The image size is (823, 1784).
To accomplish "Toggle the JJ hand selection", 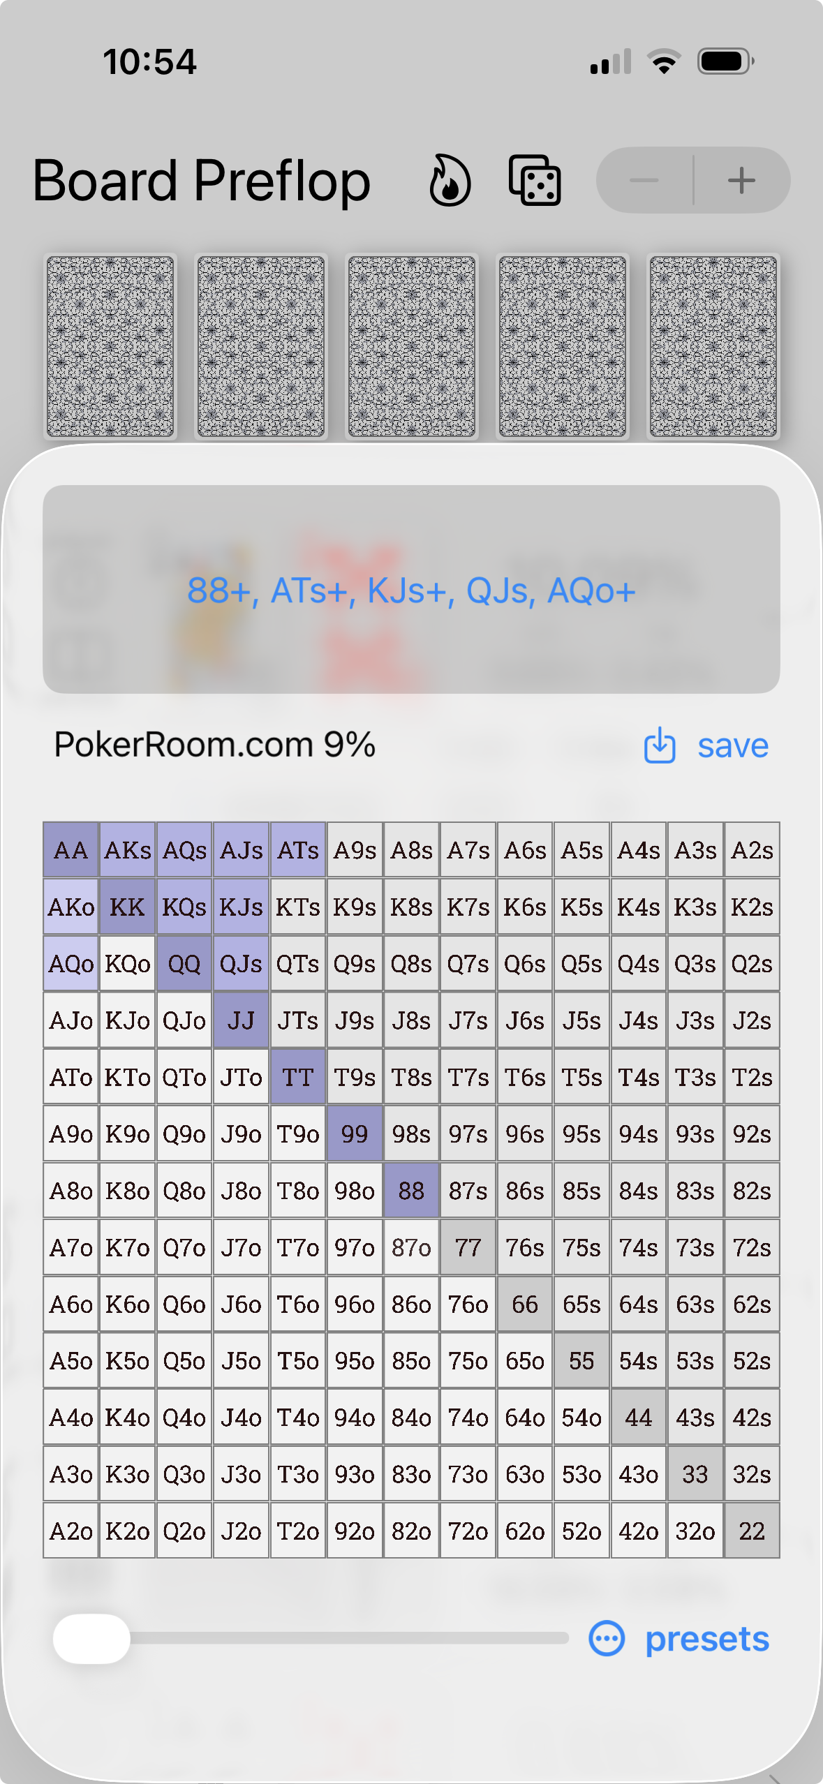I will (240, 1020).
